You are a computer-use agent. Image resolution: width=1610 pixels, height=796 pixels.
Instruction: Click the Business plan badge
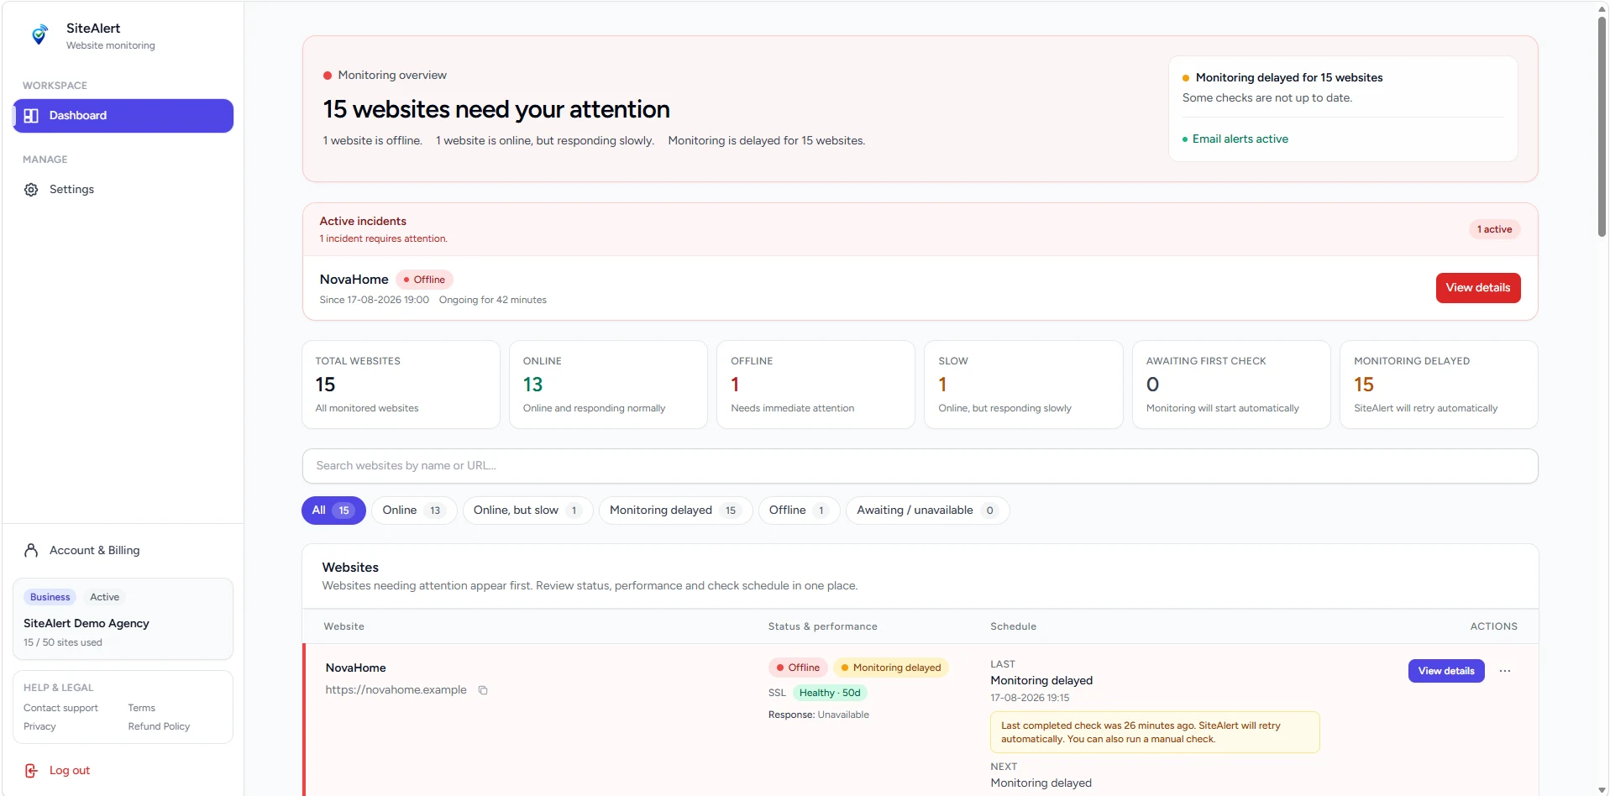tap(50, 597)
